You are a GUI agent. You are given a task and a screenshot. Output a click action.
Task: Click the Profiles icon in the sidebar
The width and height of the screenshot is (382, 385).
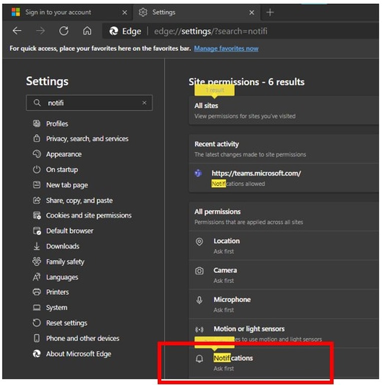(x=37, y=123)
